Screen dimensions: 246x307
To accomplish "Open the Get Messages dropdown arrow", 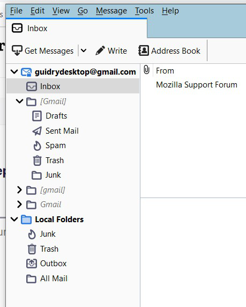I will (84, 50).
